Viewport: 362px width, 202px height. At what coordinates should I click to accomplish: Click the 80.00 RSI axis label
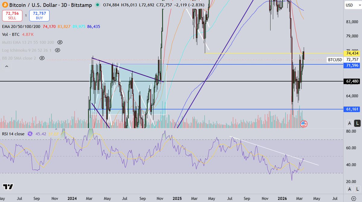coord(351,131)
